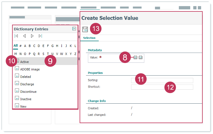Select the All alphabet filter

16,46
